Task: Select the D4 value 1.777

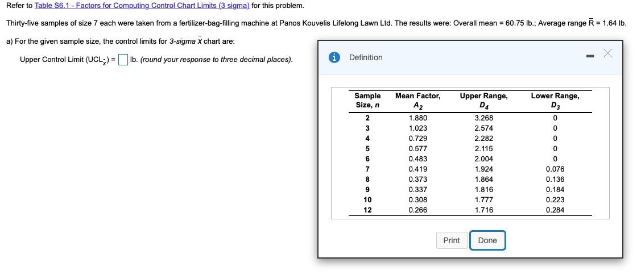Action: point(483,200)
